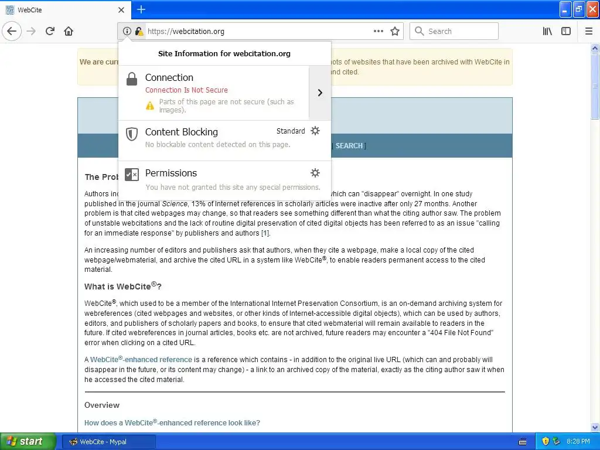Open Content Blocking settings gear

pyautogui.click(x=315, y=131)
